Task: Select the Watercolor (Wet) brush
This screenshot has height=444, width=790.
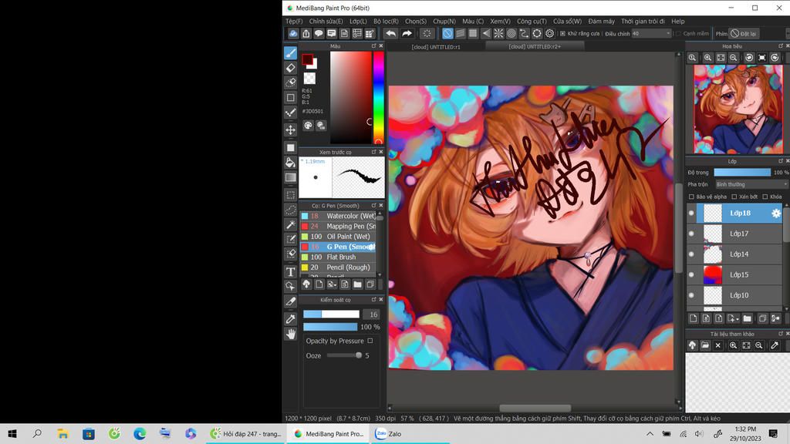Action: pyautogui.click(x=338, y=216)
